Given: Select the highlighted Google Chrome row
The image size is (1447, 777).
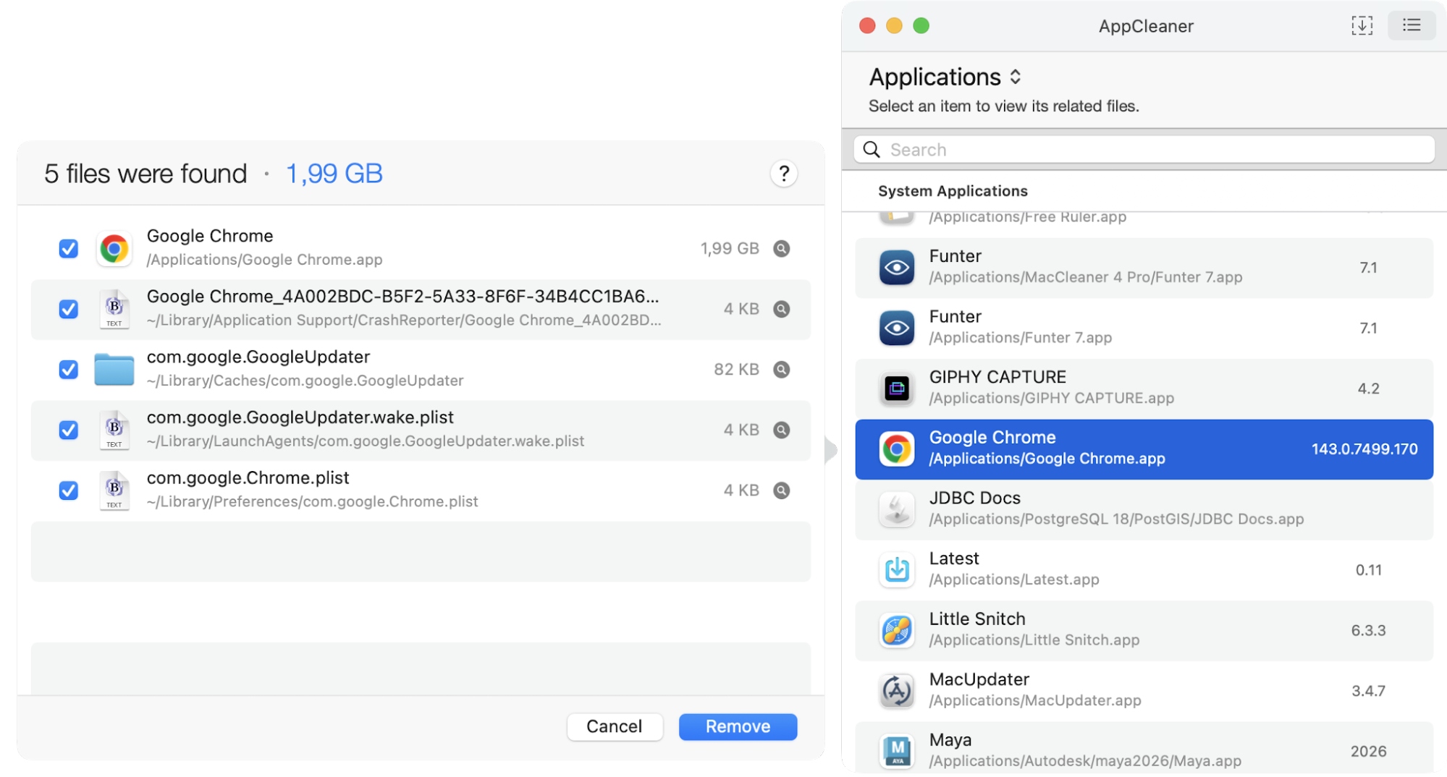Looking at the screenshot, I should coord(1144,449).
